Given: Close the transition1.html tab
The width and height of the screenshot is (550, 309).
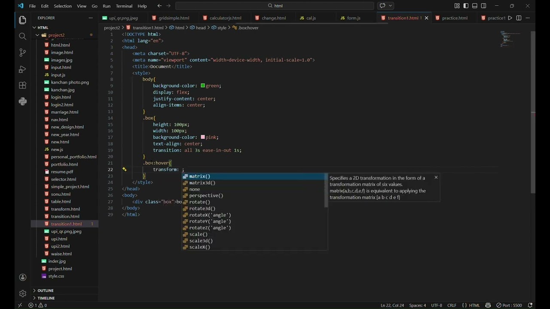Looking at the screenshot, I should click(x=426, y=18).
